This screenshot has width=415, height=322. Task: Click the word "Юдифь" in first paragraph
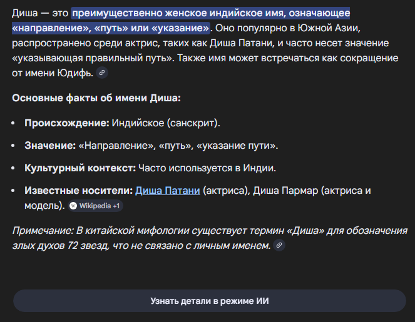click(75, 73)
